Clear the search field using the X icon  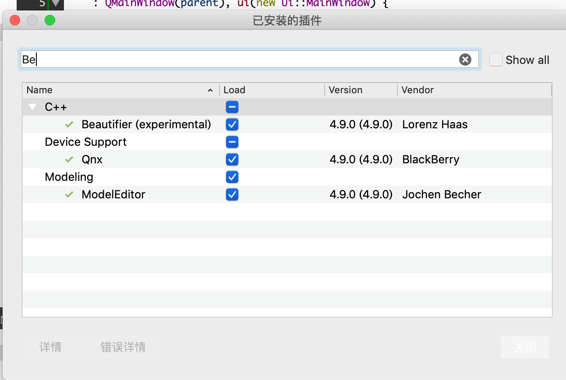465,60
